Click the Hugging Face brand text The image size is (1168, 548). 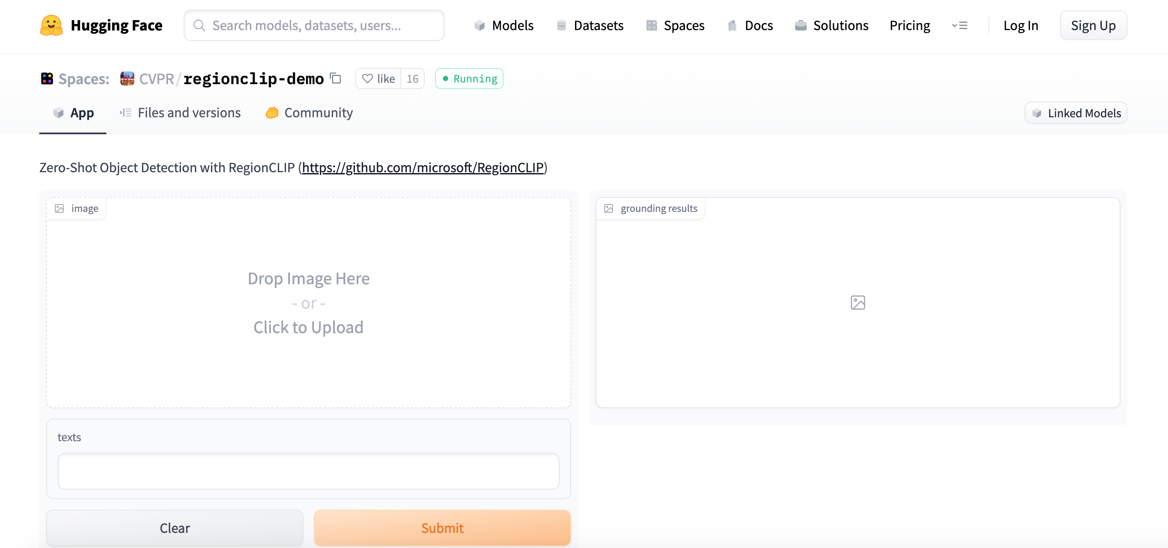click(116, 25)
